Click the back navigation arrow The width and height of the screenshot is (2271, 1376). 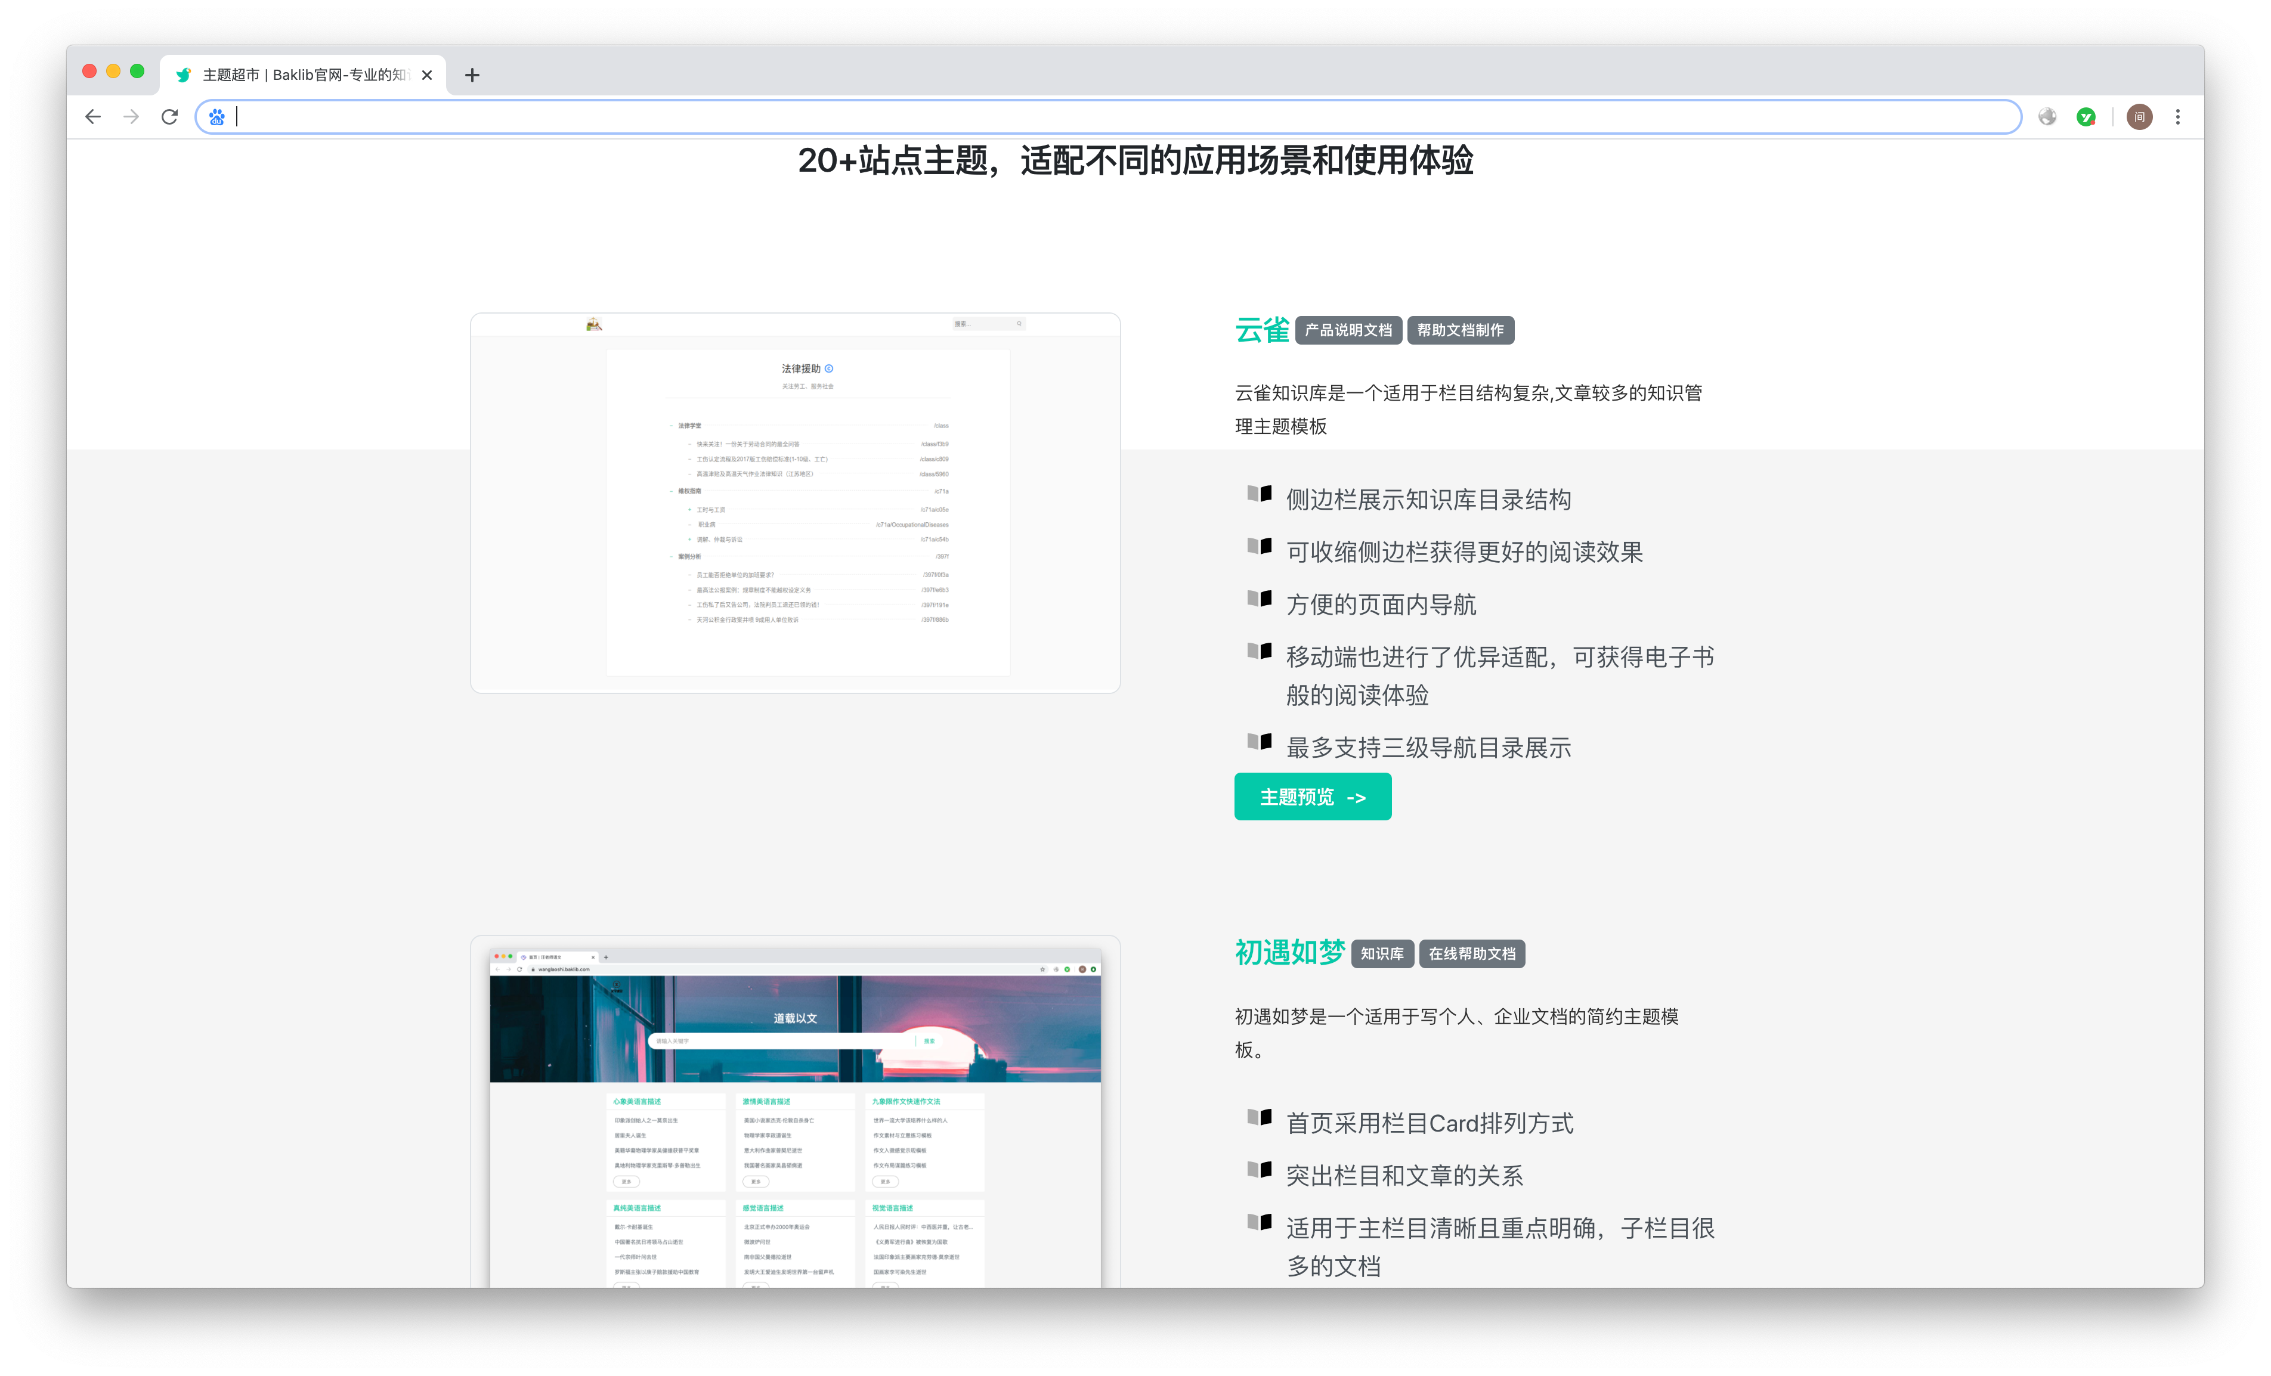(92, 116)
